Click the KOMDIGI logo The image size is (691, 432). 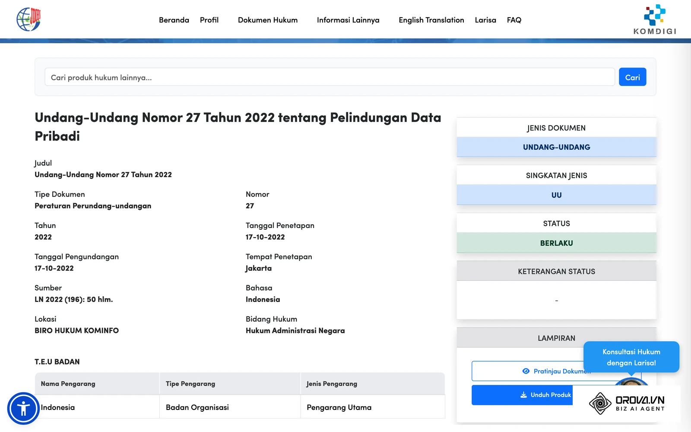point(655,19)
